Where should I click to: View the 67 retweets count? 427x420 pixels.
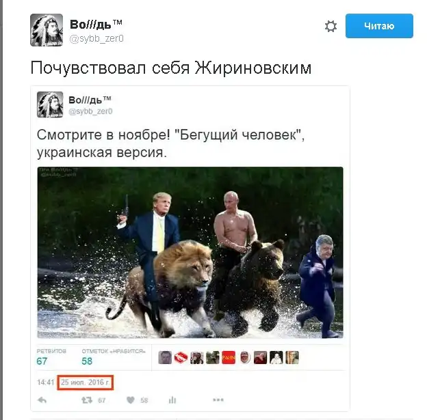coord(42,361)
